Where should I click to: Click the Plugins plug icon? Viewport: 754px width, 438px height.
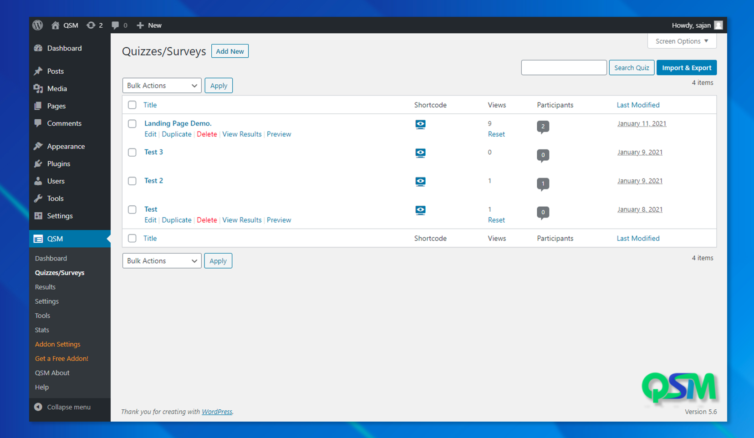[38, 164]
